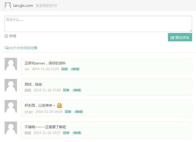Edit zxc's comment via (编辑)
The image size is (196, 142).
(75, 69)
